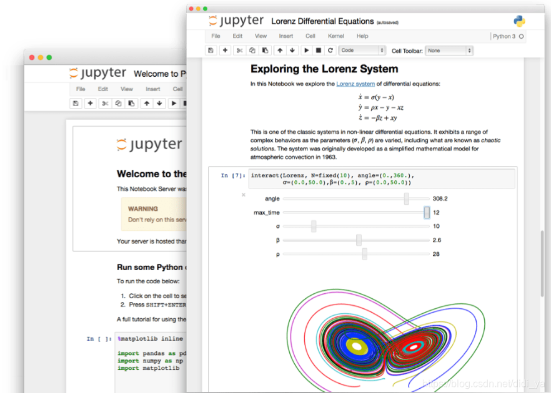
Task: Click Jupyter logo in Welcome notebook header
Action: pyautogui.click(x=97, y=73)
